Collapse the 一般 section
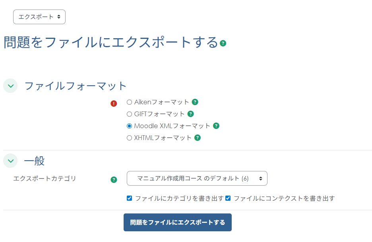The image size is (372, 242). tap(10, 161)
